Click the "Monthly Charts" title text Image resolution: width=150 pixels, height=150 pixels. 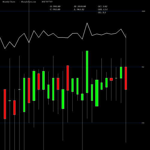coord(9,2)
